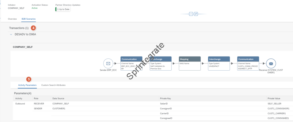293x122 pixels.
Task: Select the Mapping step box
Action: [x=190, y=63]
